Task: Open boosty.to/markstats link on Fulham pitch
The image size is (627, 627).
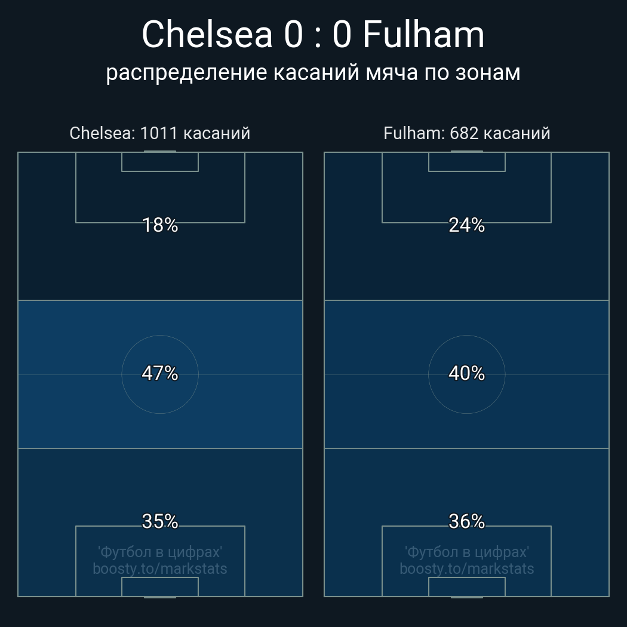Action: [466, 568]
